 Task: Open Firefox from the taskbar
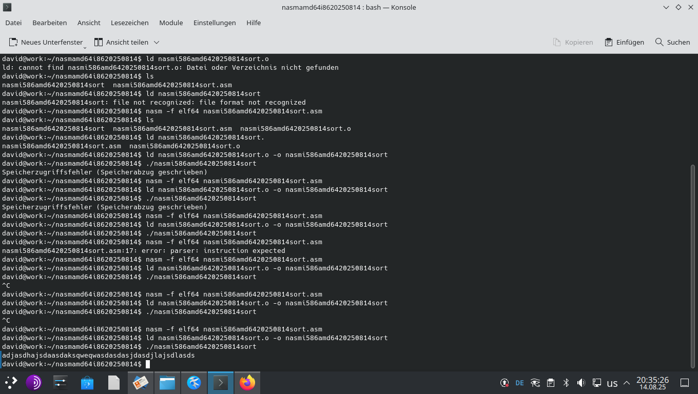click(247, 383)
